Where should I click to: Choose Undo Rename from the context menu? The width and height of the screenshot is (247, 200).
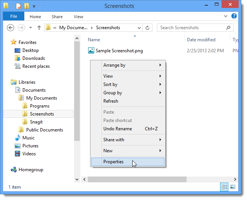(128, 129)
